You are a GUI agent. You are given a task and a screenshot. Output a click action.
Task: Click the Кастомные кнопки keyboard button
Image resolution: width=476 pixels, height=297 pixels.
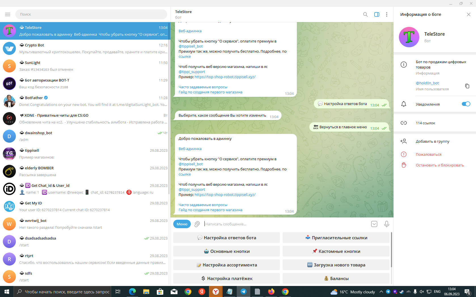tap(336, 251)
